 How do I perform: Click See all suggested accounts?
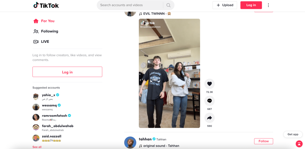[x=37, y=147]
